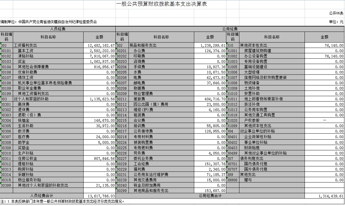Select code cell 30106
This screenshot has height=206, width=345.
7,72
